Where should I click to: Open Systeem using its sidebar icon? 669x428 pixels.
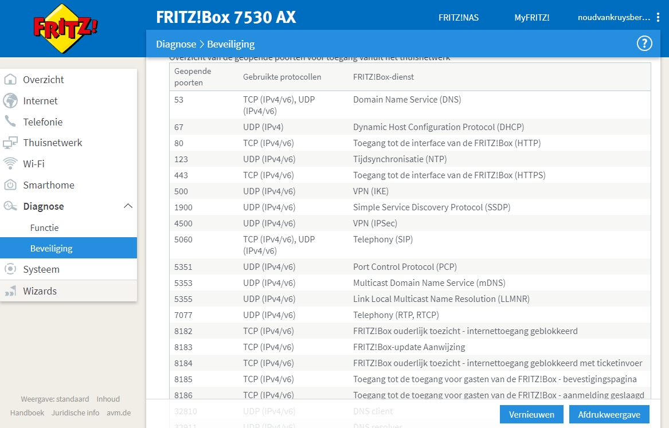pos(10,269)
